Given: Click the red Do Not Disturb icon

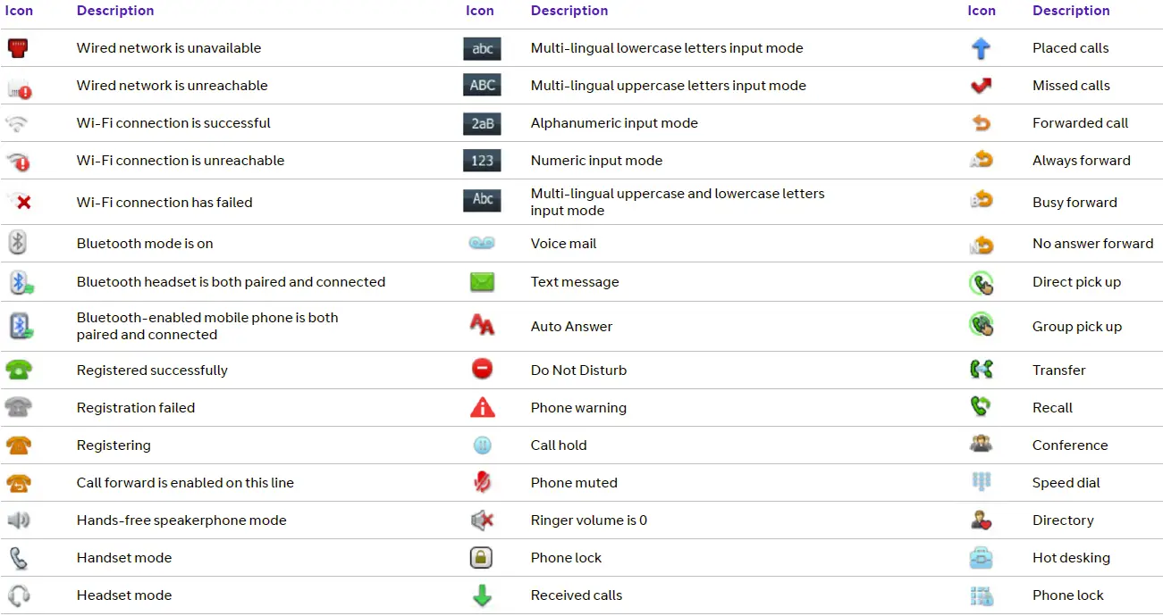Looking at the screenshot, I should (482, 370).
